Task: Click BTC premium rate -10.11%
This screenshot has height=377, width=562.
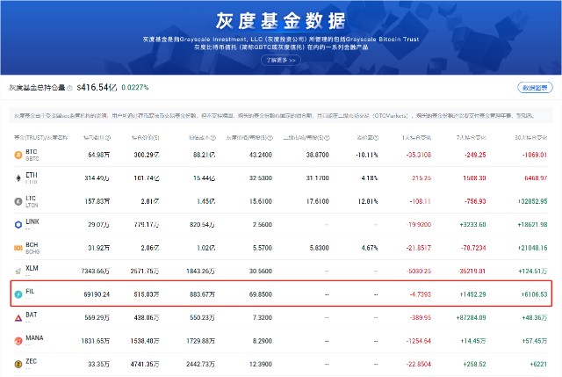Action: coord(367,155)
